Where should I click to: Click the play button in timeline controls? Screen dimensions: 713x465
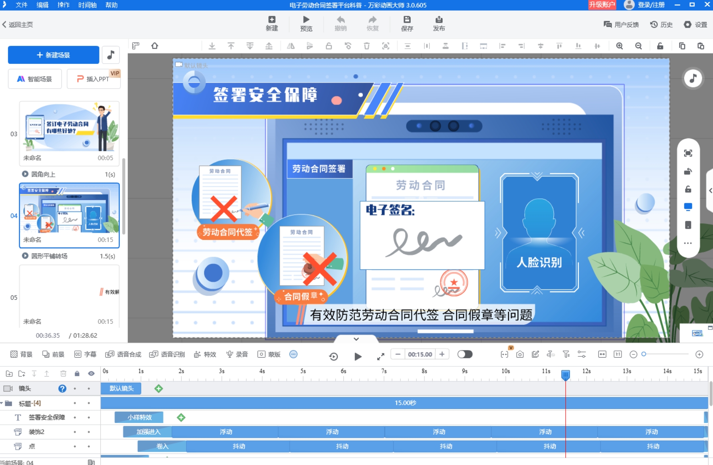pyautogui.click(x=358, y=356)
